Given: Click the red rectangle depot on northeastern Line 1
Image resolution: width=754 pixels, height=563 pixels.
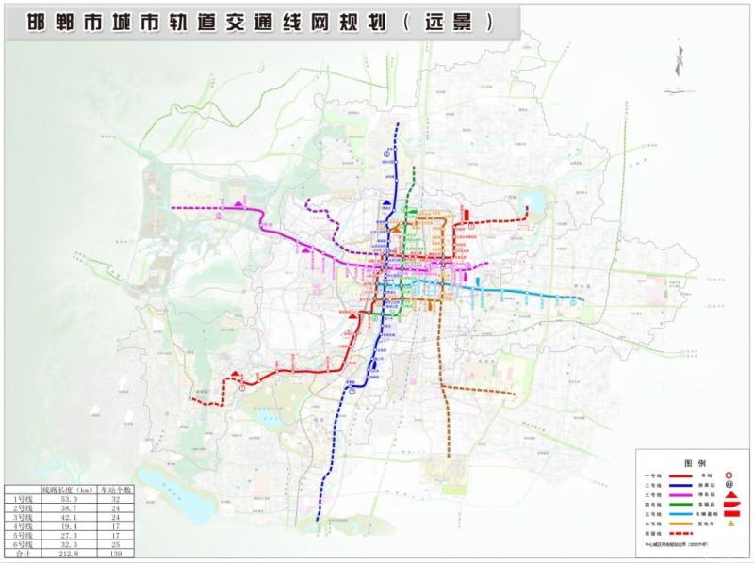Looking at the screenshot, I should coord(466,217).
